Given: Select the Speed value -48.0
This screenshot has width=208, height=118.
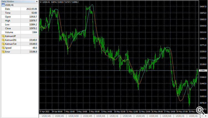Looking at the screenshot, I should point(34,48).
